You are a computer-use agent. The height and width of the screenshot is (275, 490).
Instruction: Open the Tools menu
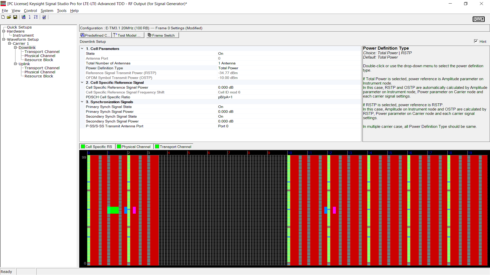coord(62,11)
